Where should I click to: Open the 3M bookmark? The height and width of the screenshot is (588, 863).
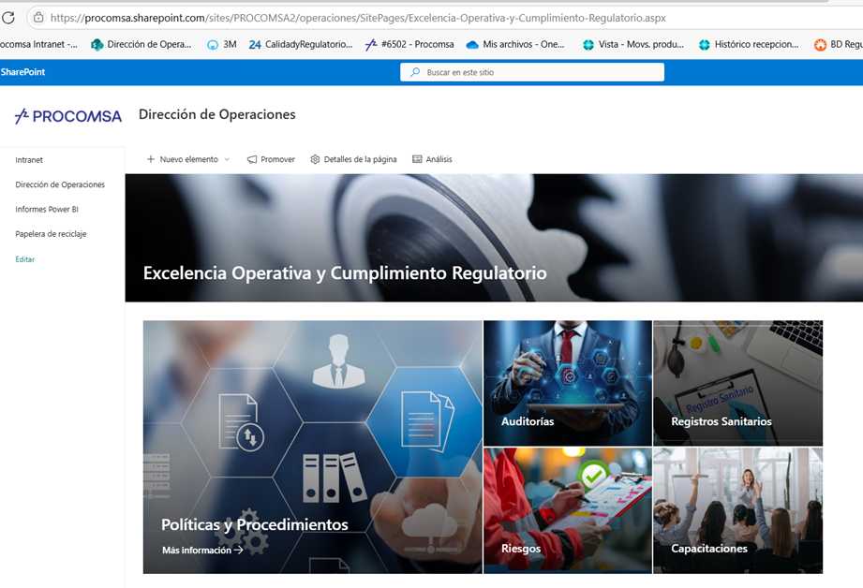tap(221, 44)
